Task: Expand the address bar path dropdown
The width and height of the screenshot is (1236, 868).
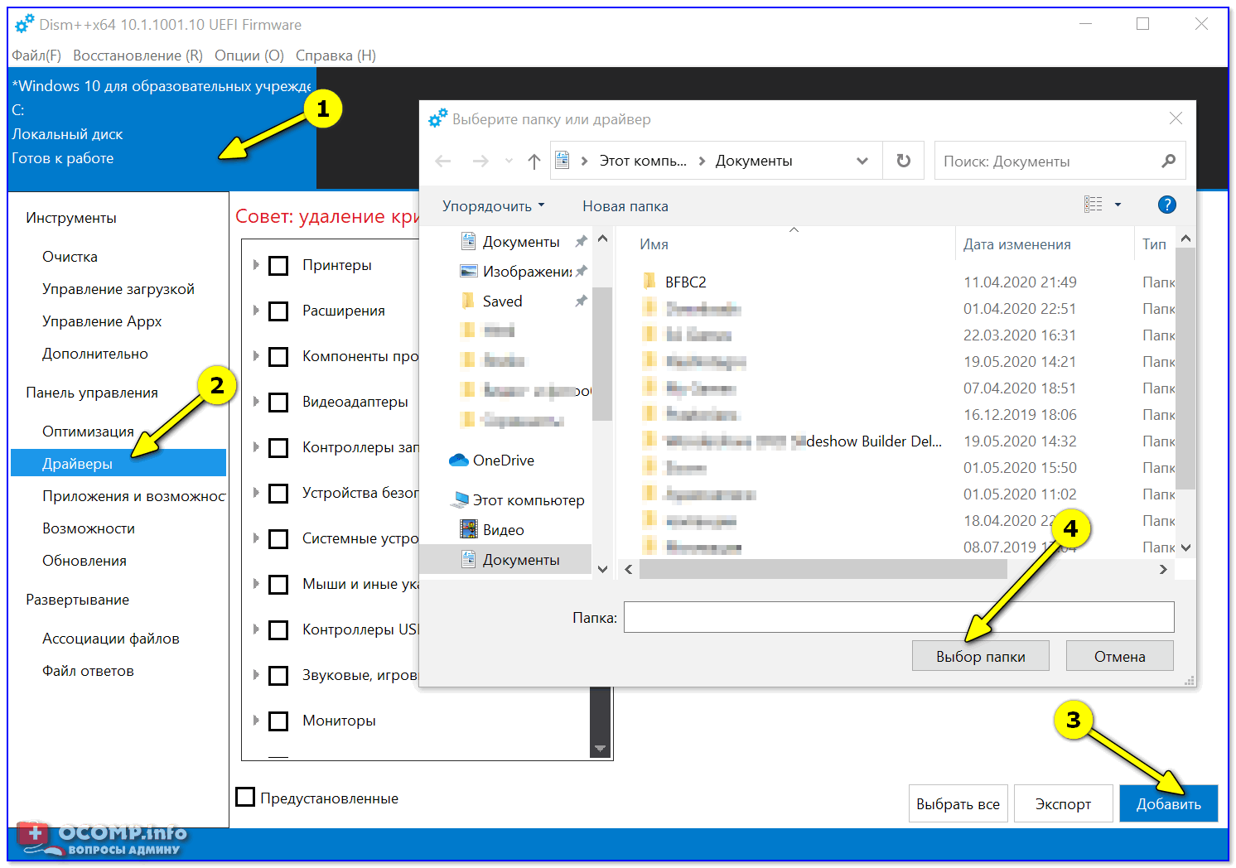Action: coord(862,162)
